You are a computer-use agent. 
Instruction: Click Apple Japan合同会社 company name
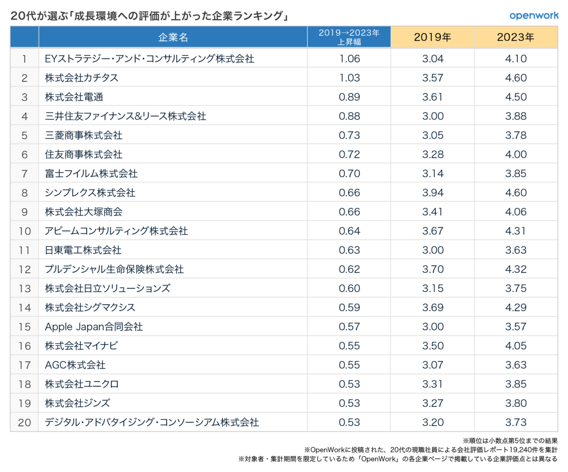pyautogui.click(x=94, y=327)
